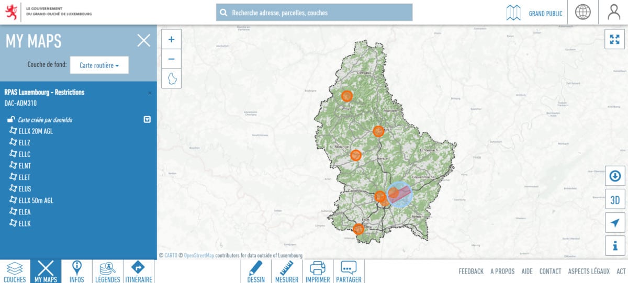The image size is (628, 283).
Task: Switch map to 3D view
Action: tap(615, 200)
